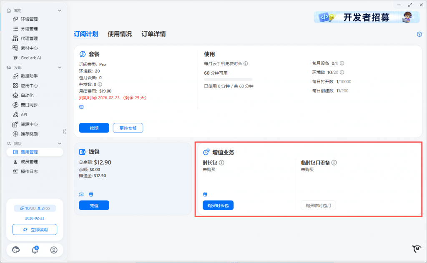Click the 购买时长包 button

218,205
